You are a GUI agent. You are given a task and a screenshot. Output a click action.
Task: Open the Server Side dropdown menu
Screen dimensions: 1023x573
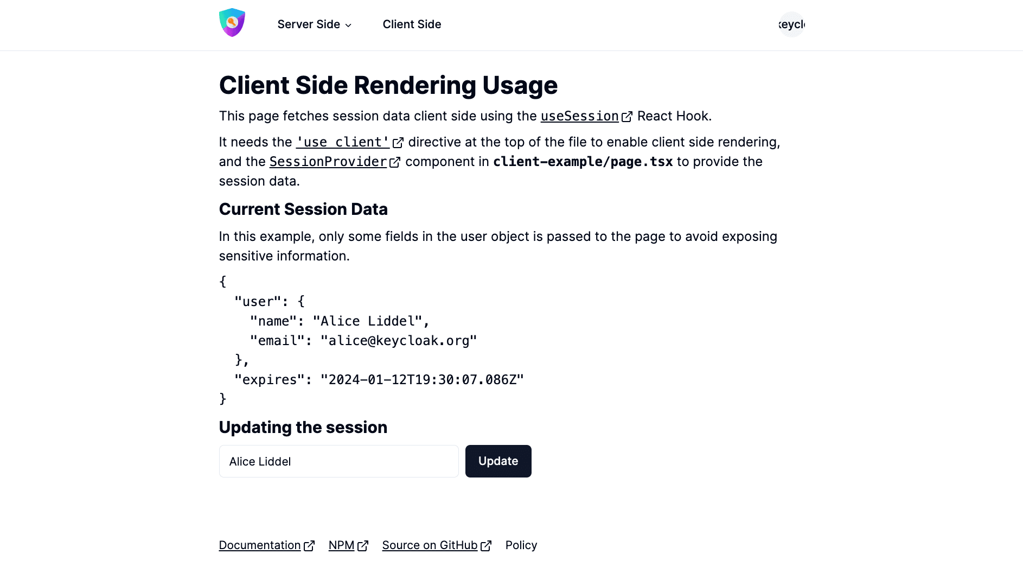click(309, 24)
